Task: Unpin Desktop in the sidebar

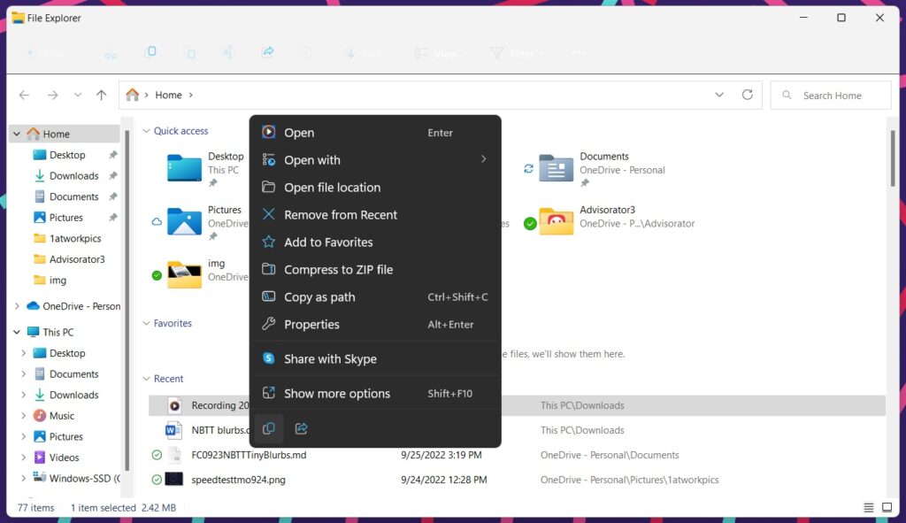Action: 112,155
